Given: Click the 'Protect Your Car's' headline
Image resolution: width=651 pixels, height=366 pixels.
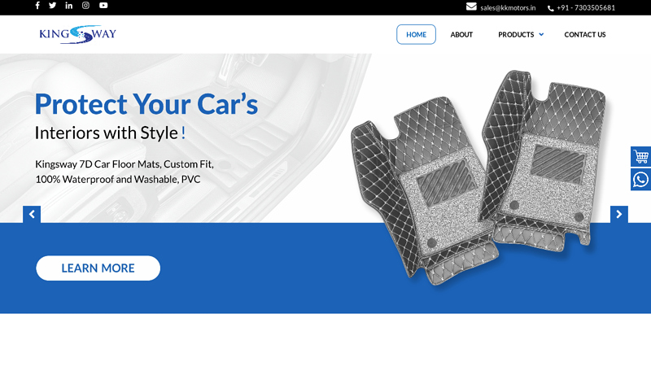Looking at the screenshot, I should pyautogui.click(x=146, y=104).
